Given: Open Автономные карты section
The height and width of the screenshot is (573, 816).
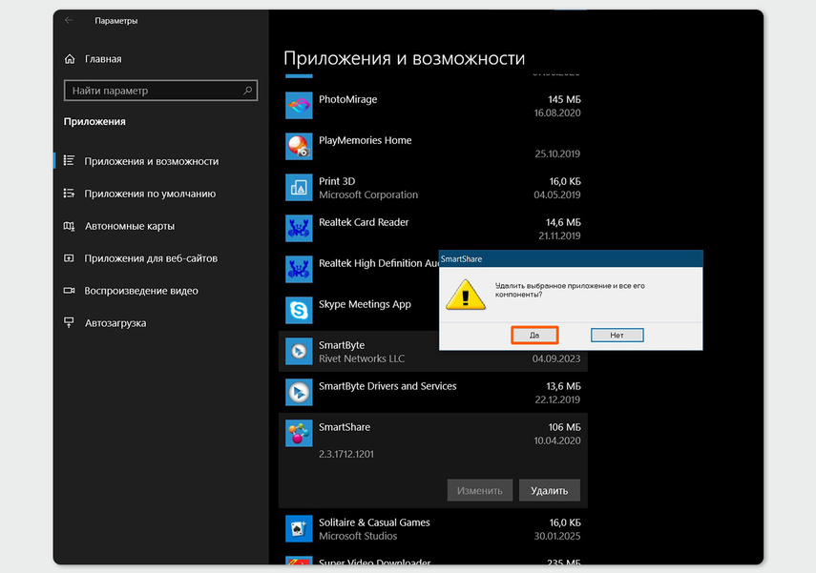Looking at the screenshot, I should 129,226.
